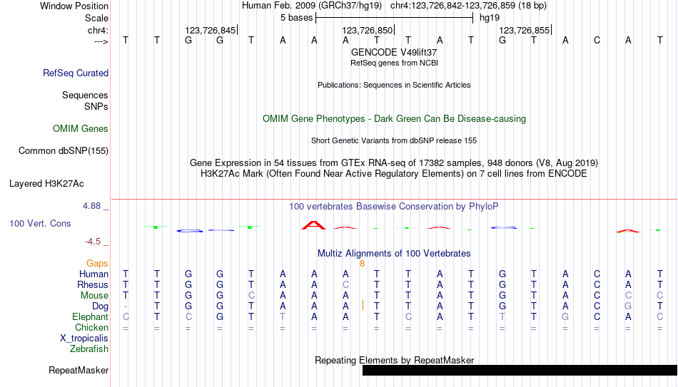
Task: Click the hg19 label beside scale bar
Action: pos(490,18)
